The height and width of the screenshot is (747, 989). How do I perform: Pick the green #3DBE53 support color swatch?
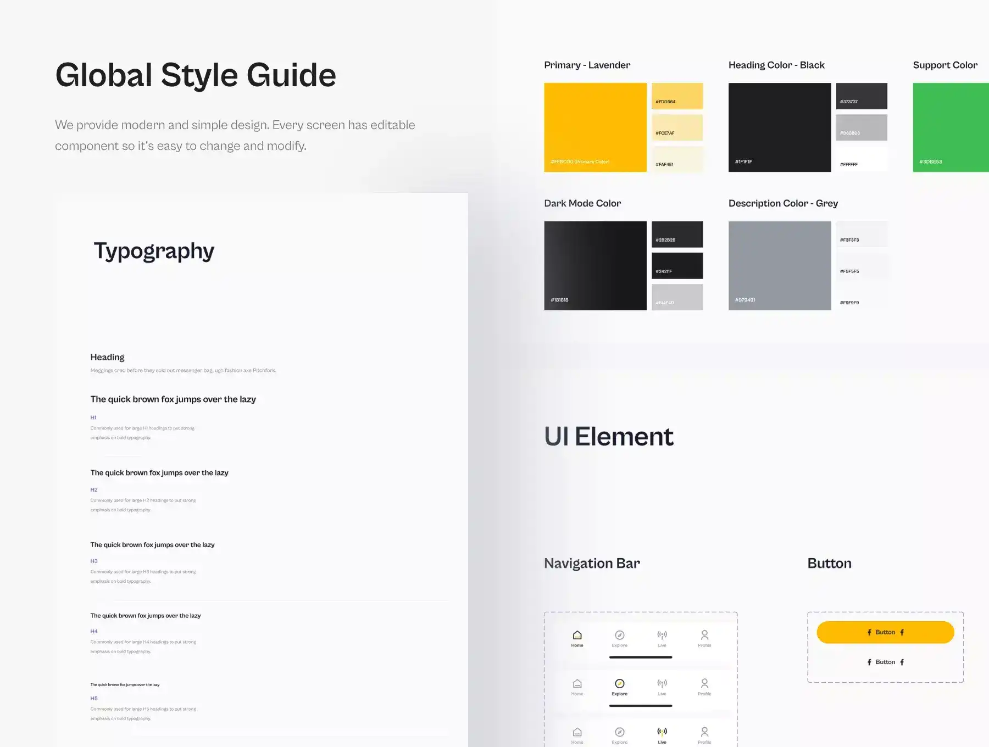click(x=951, y=127)
